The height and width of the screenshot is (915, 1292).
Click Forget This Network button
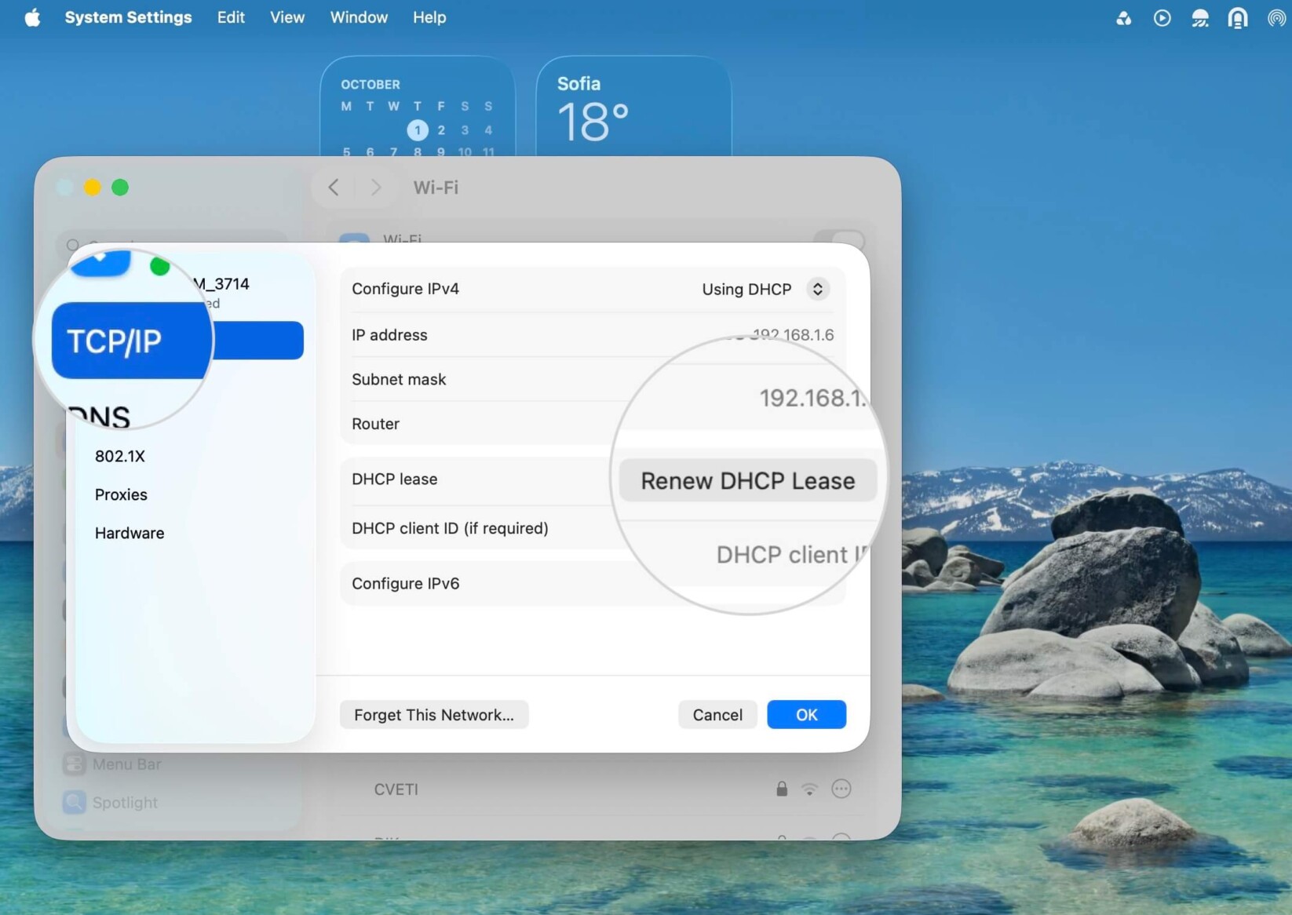point(434,715)
